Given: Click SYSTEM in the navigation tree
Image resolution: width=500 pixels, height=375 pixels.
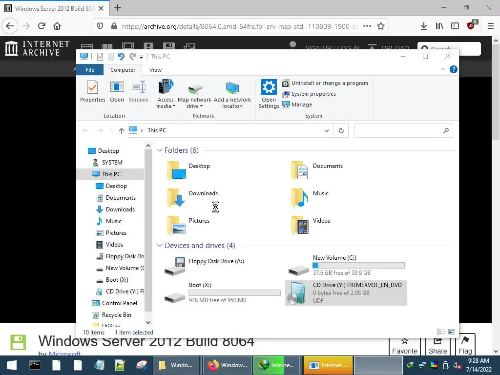Looking at the screenshot, I should pyautogui.click(x=112, y=163).
